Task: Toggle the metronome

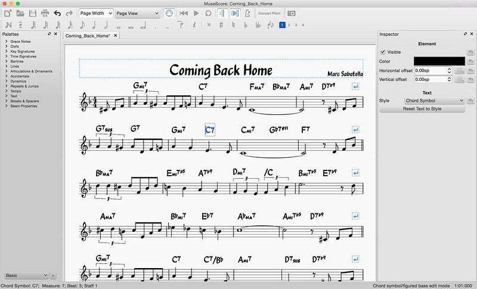Action: 247,13
